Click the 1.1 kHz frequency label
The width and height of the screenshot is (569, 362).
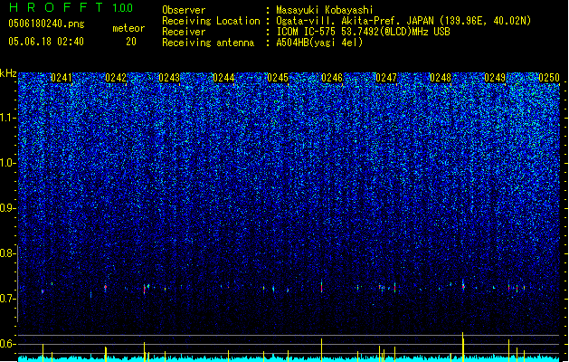[x=7, y=118]
